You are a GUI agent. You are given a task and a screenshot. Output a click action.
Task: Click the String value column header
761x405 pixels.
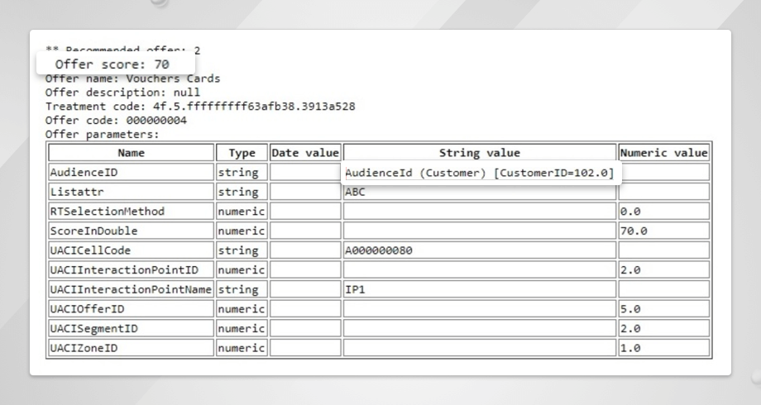click(480, 153)
